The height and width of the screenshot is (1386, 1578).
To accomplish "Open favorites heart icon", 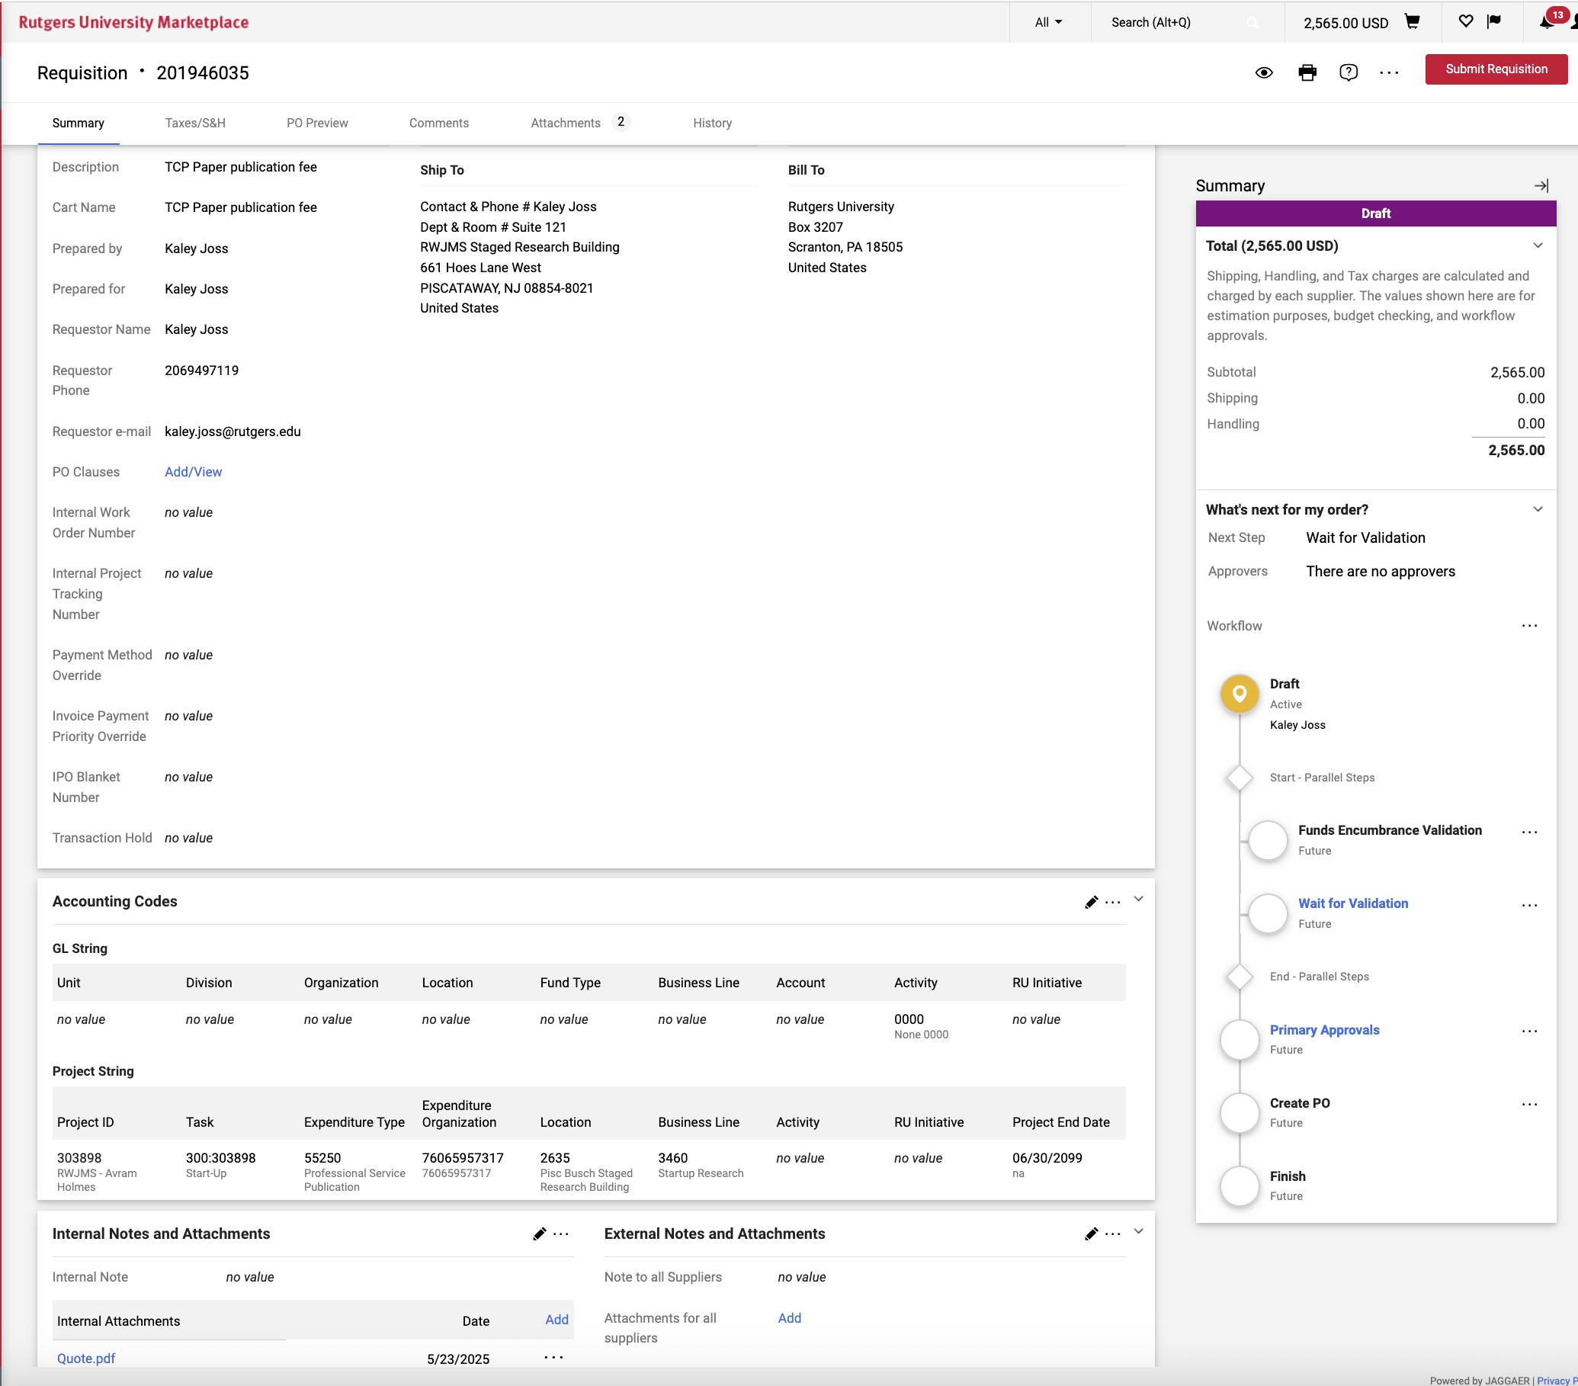I will (1465, 21).
